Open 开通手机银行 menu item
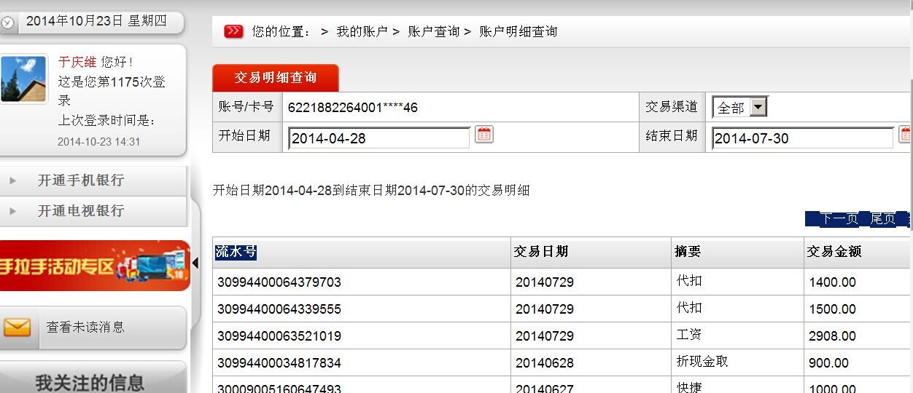The image size is (913, 393). coord(81,180)
